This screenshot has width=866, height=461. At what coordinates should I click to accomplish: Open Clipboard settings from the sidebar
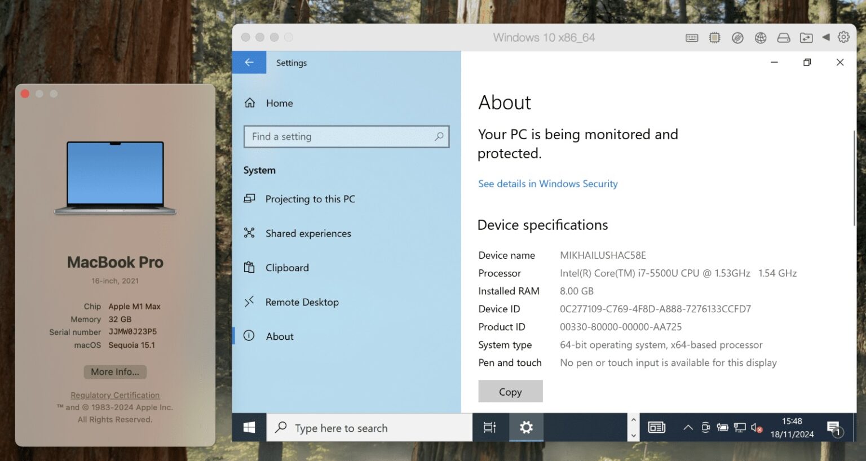(287, 268)
